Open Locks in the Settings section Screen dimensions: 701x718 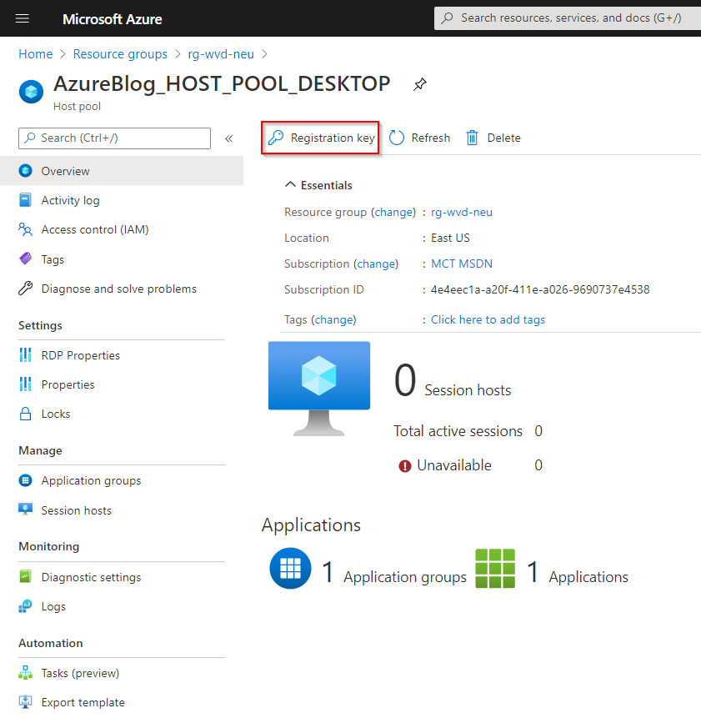[55, 414]
